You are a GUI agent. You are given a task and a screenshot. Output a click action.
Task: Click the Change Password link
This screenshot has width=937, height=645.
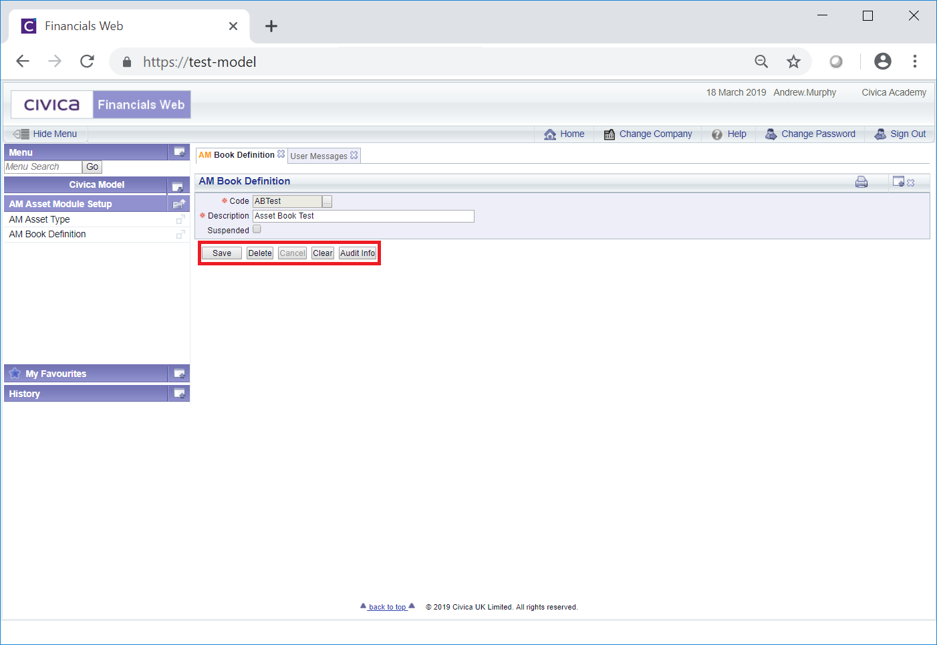(x=818, y=134)
